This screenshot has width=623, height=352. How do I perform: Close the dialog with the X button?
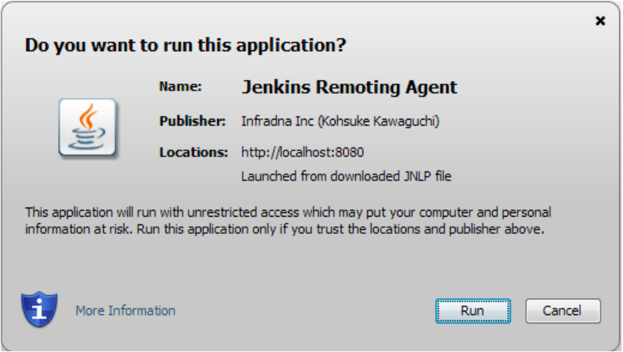click(600, 20)
